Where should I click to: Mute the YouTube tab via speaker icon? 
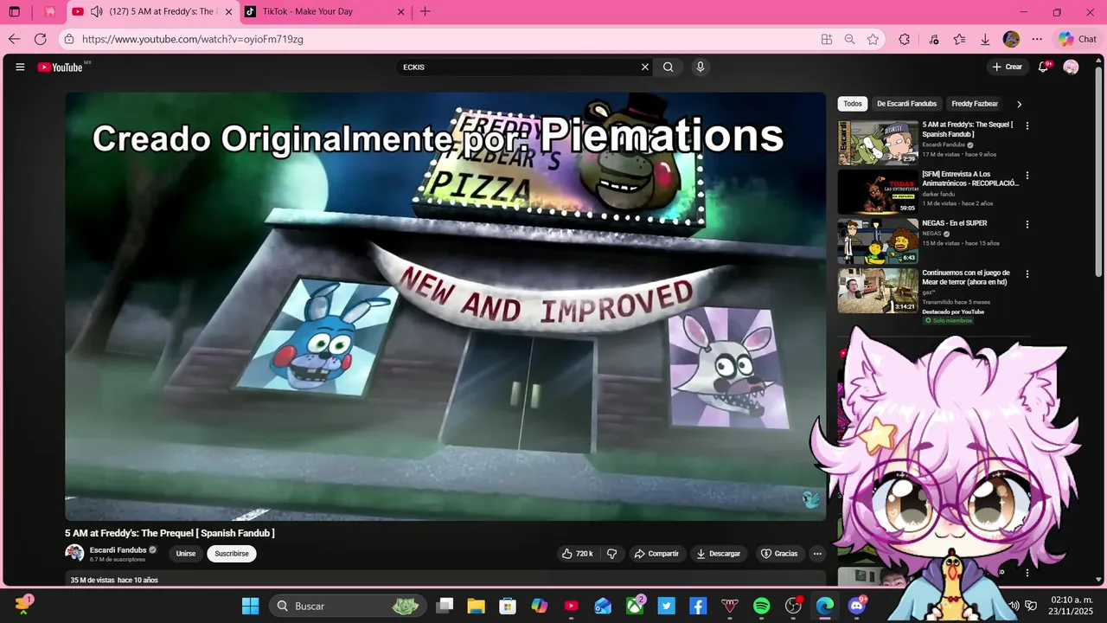coord(96,12)
